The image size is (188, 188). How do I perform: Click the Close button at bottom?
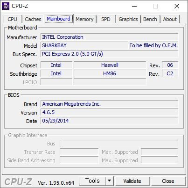(x=168, y=181)
